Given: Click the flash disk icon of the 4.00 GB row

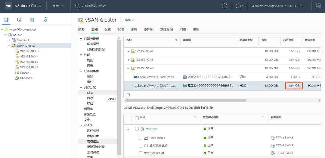Looking at the screenshot, I should tap(135, 77).
